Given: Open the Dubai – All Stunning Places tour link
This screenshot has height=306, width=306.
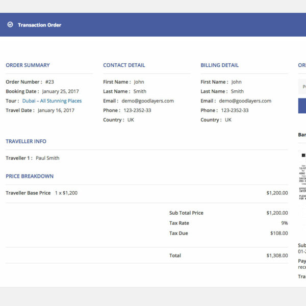Looking at the screenshot, I should click(52, 101).
